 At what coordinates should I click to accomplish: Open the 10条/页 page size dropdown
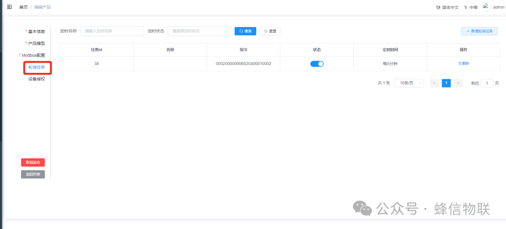pos(409,83)
